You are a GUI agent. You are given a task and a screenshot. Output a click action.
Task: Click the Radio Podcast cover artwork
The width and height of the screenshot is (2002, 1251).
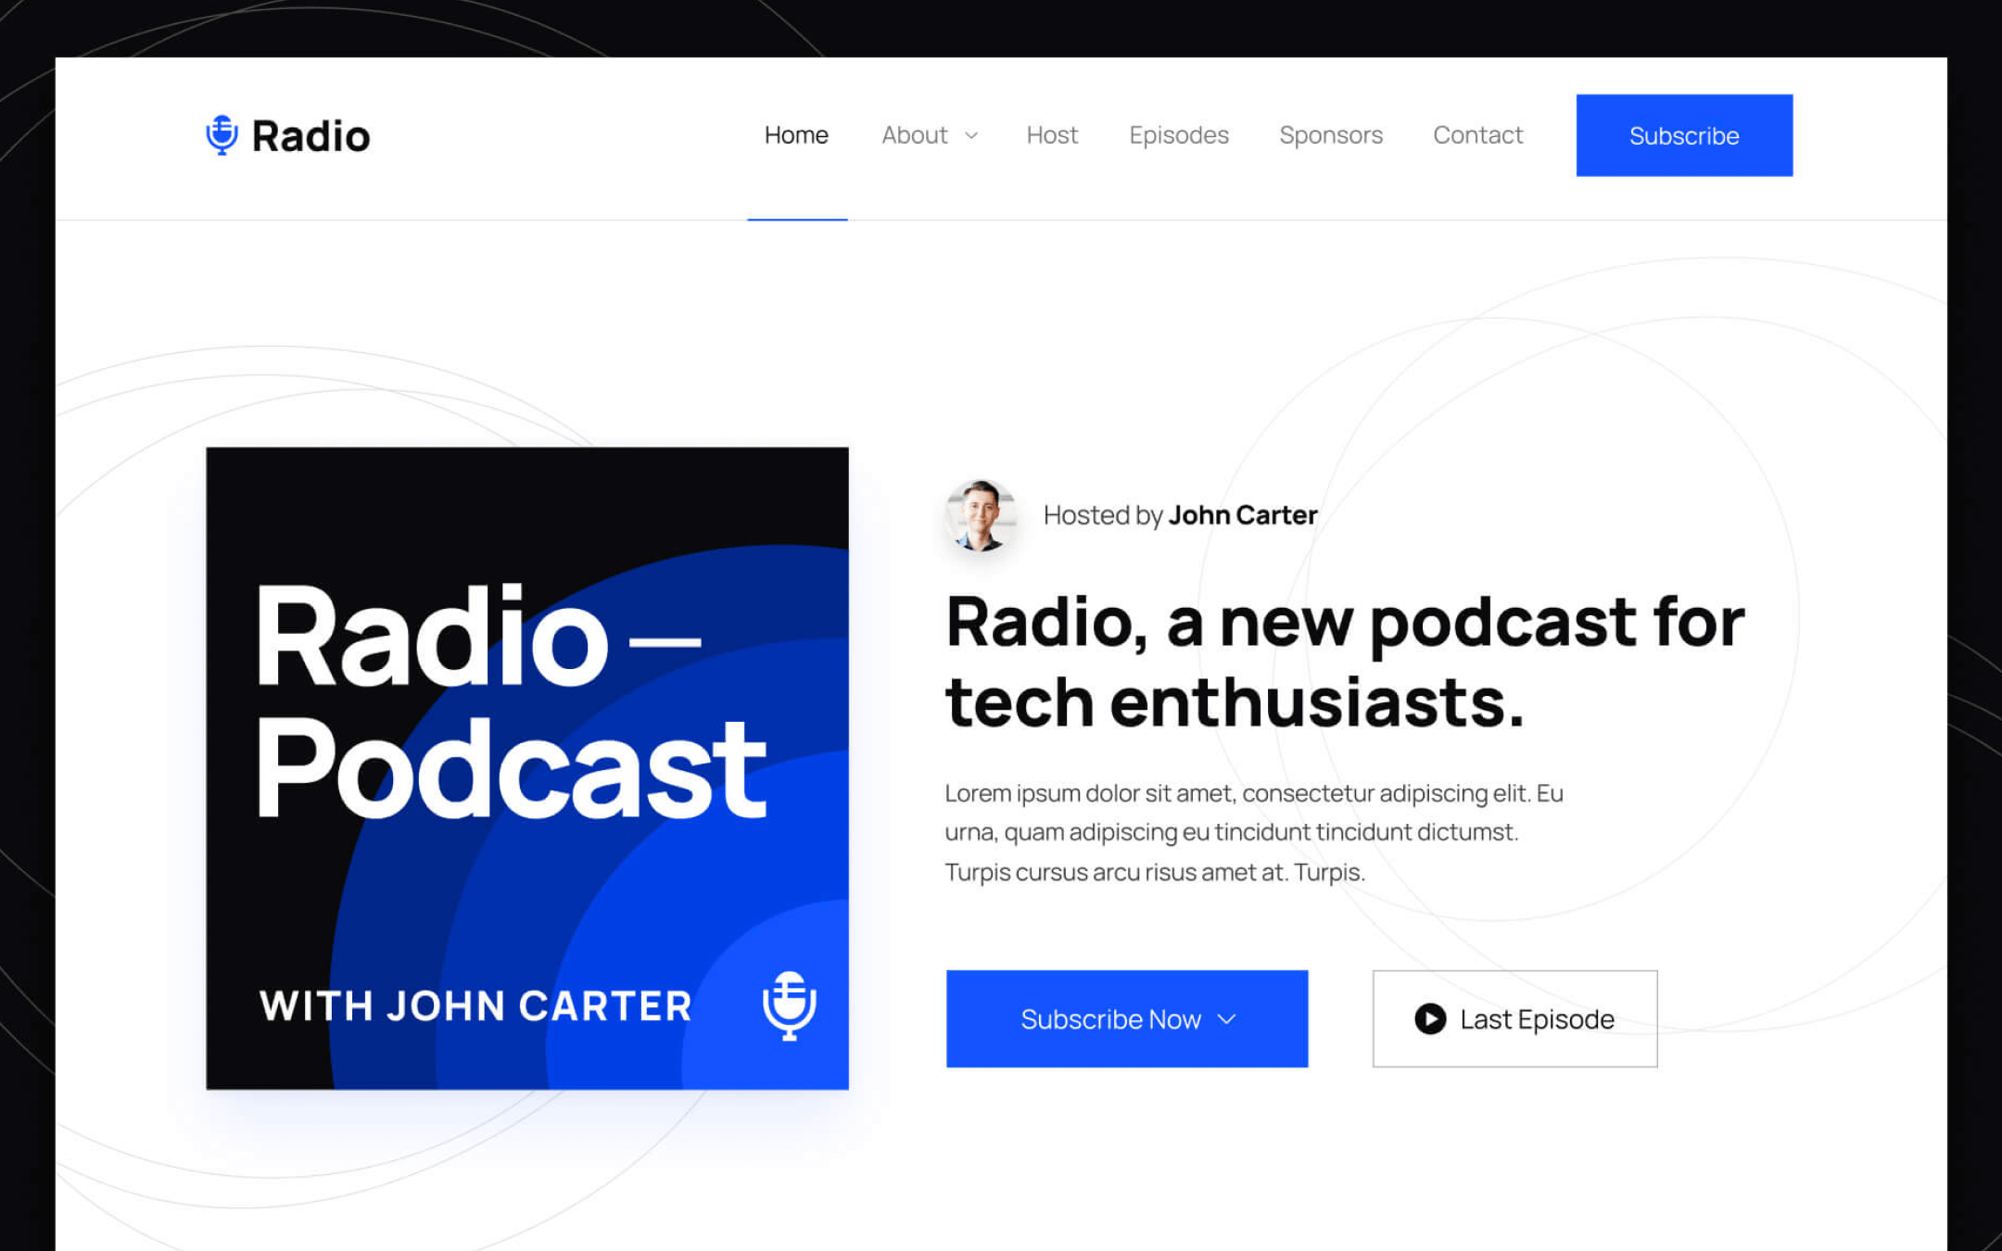tap(527, 768)
